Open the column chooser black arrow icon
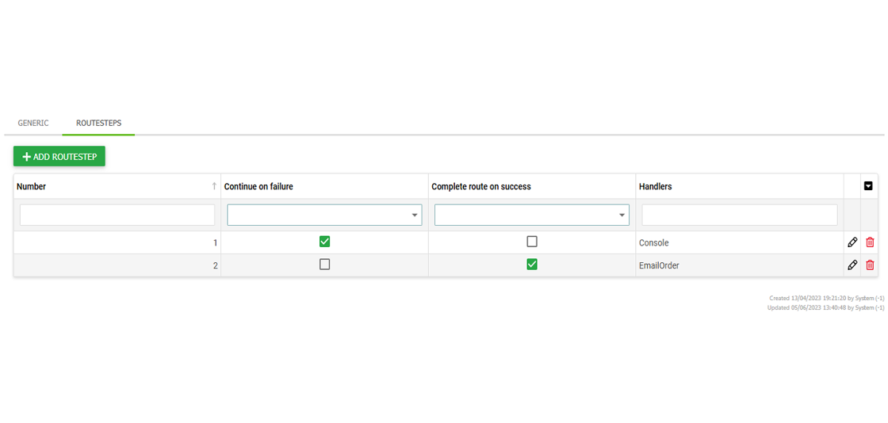 click(x=869, y=185)
